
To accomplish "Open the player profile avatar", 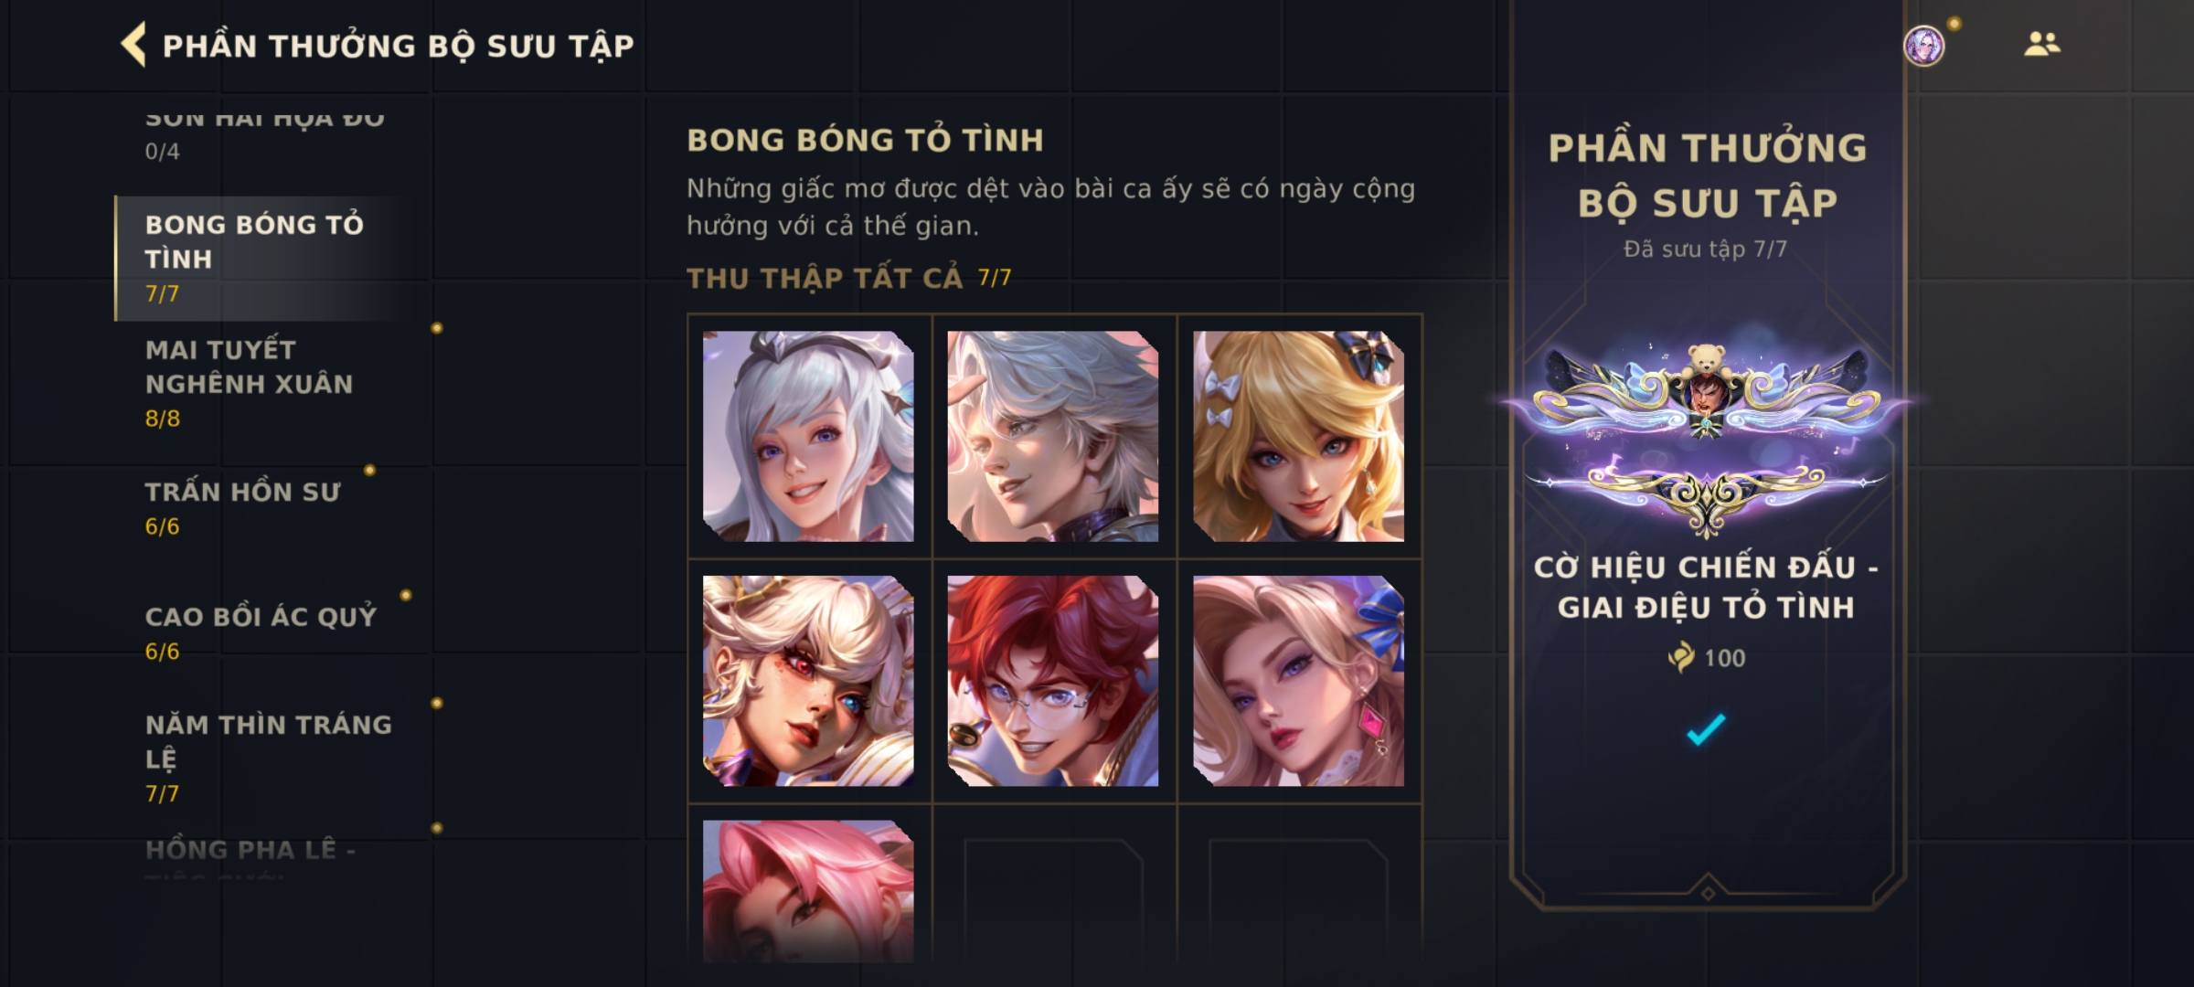I will click(1924, 45).
